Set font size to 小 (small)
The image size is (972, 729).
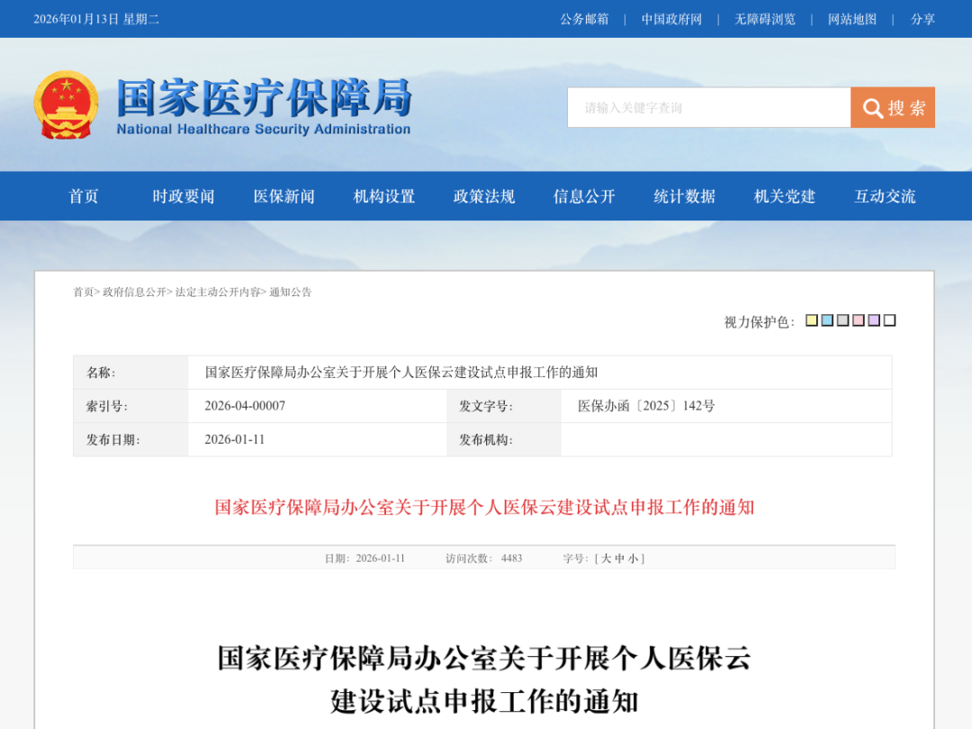(633, 559)
